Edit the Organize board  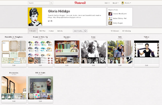(67, 65)
